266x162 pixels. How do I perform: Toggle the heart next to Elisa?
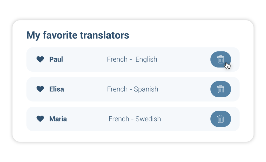pyautogui.click(x=40, y=89)
